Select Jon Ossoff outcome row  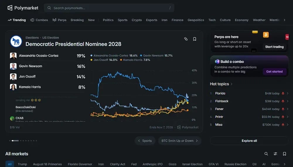point(47,77)
